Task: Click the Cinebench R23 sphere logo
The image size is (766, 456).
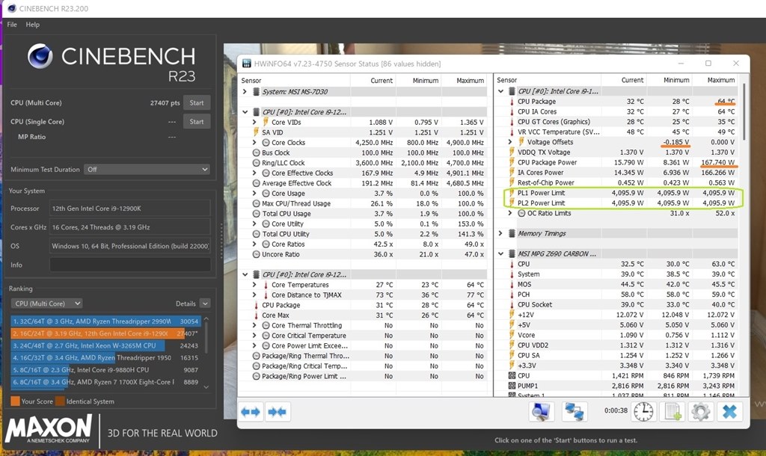Action: tap(40, 55)
